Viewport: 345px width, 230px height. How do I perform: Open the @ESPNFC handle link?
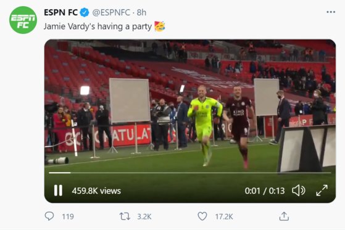pyautogui.click(x=111, y=12)
